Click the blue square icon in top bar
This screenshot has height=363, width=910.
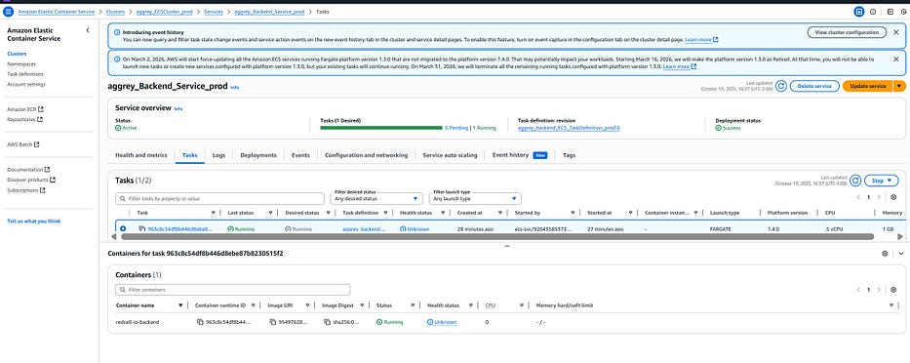point(859,11)
